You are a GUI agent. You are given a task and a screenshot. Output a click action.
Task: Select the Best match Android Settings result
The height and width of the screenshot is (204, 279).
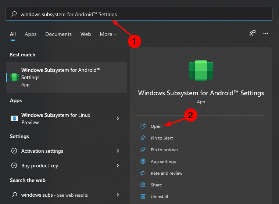(x=67, y=77)
